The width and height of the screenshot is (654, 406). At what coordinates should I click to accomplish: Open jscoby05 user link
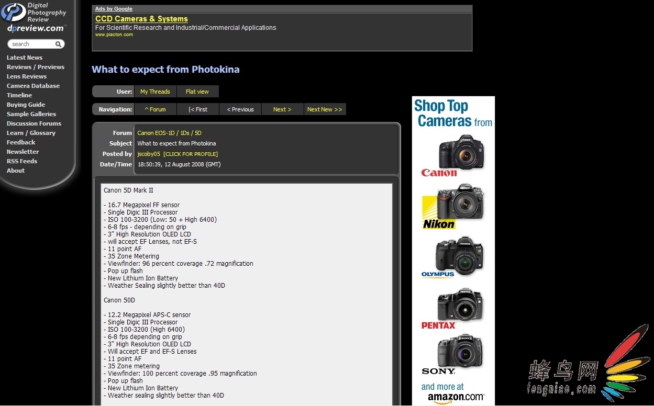point(149,154)
